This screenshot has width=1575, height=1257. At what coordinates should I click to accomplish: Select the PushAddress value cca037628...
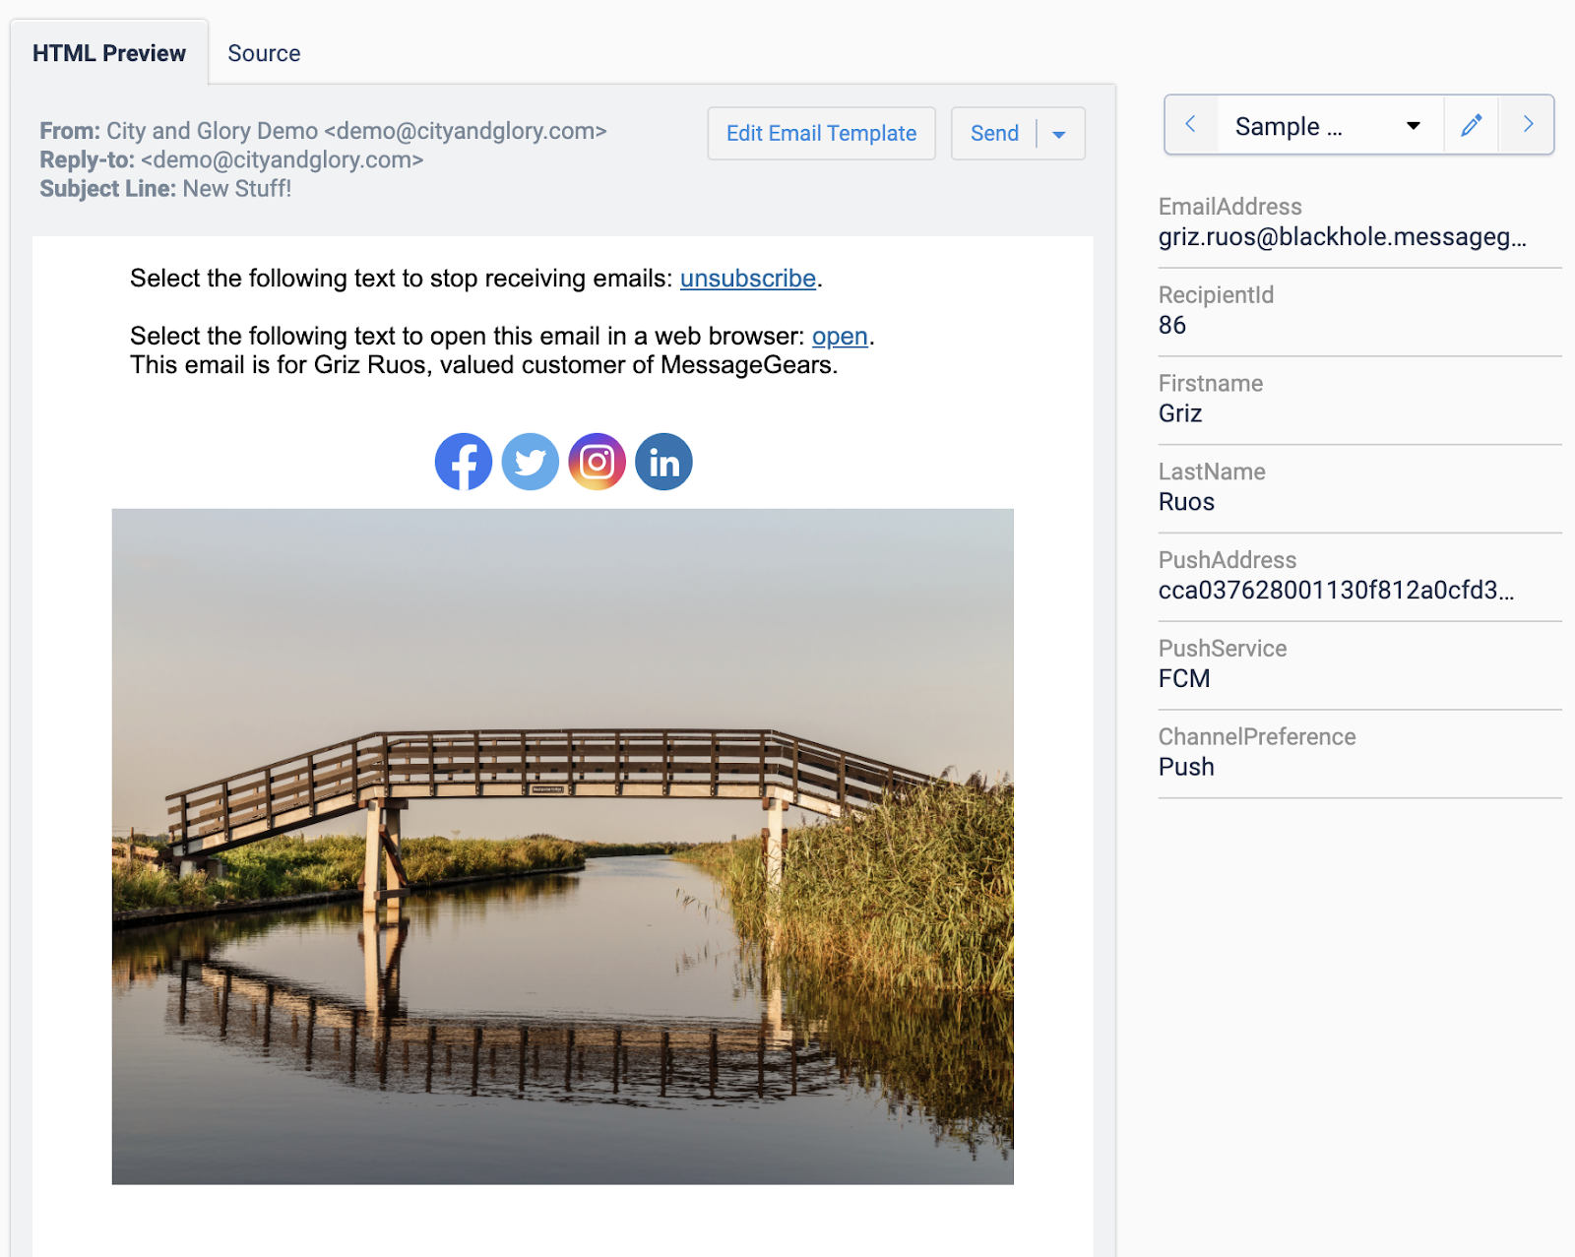pyautogui.click(x=1337, y=591)
